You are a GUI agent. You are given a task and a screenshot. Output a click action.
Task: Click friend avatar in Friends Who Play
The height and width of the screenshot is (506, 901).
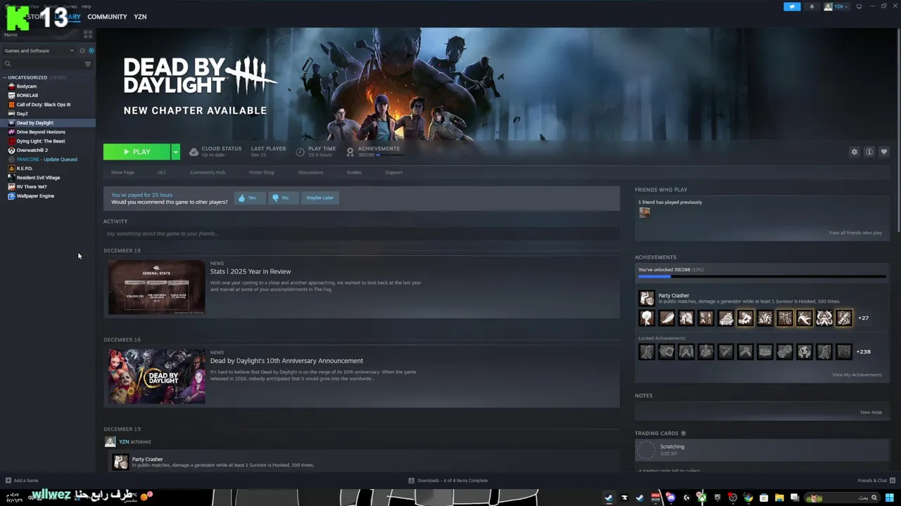point(644,212)
